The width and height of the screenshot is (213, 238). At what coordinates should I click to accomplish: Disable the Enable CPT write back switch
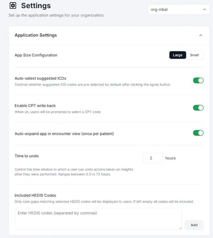[x=198, y=108]
